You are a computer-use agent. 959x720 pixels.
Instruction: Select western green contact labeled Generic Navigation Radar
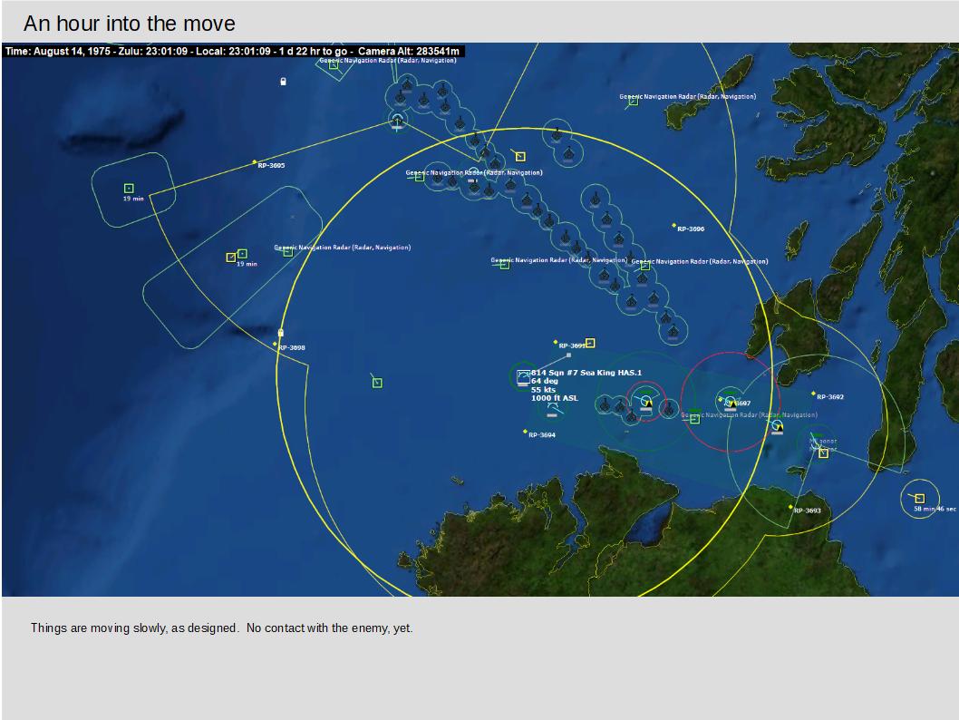288,252
